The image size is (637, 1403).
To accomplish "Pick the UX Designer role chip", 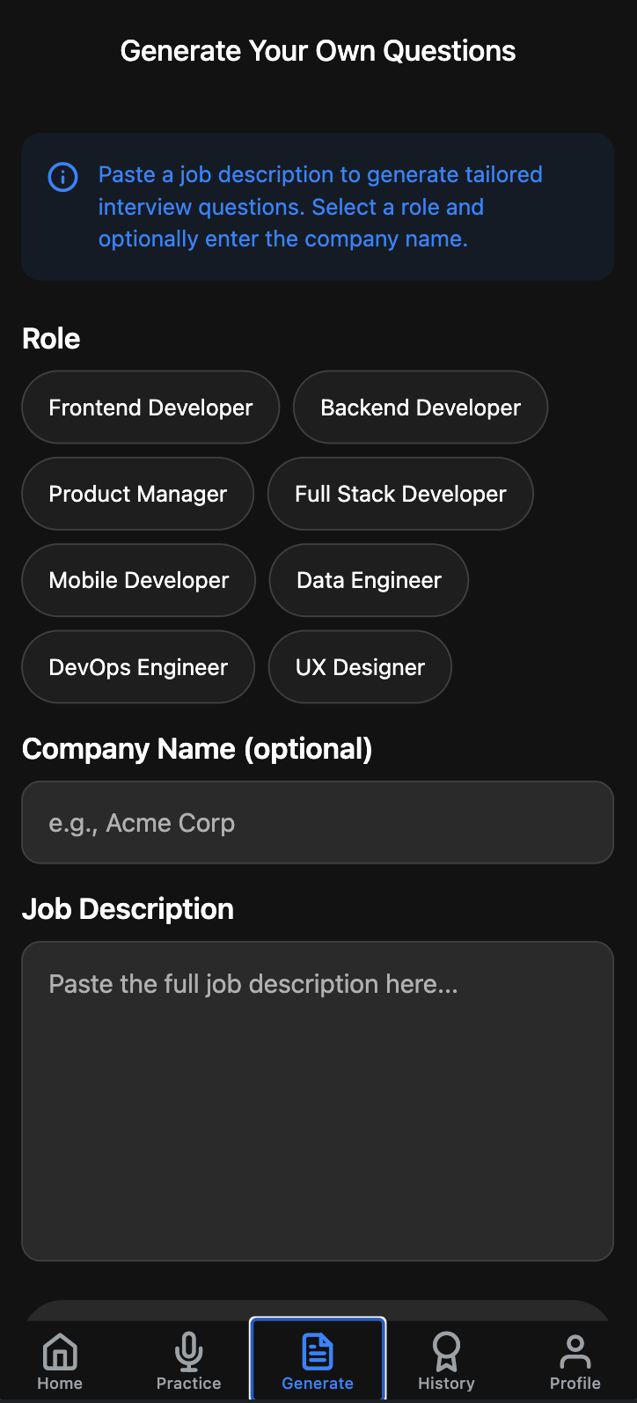I will [x=360, y=667].
